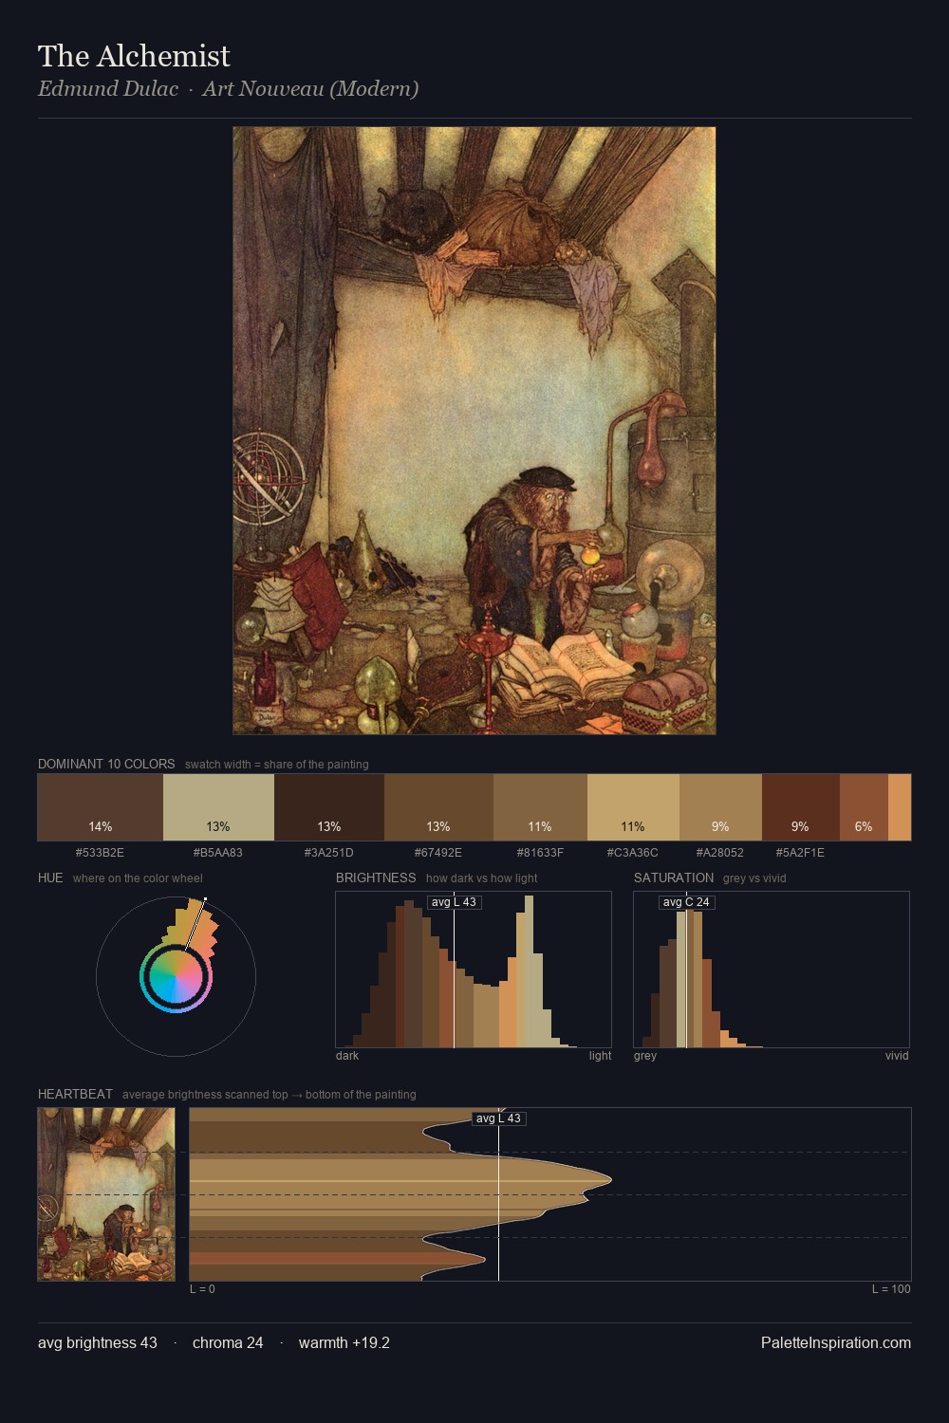
Task: Open the main Alchemist painting image
Action: point(474,431)
